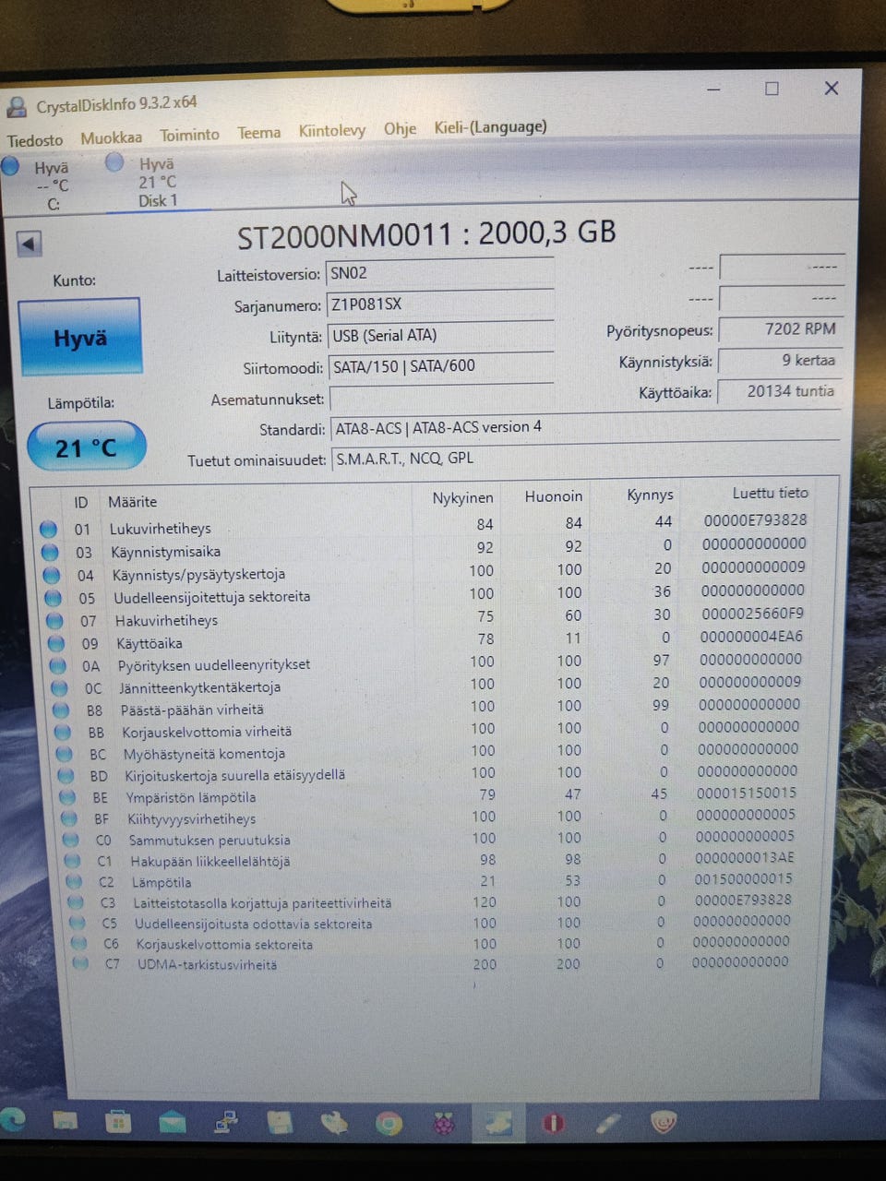Viewport: 886px width, 1181px height.
Task: Click the Nykyinen column header
Action: (x=462, y=498)
